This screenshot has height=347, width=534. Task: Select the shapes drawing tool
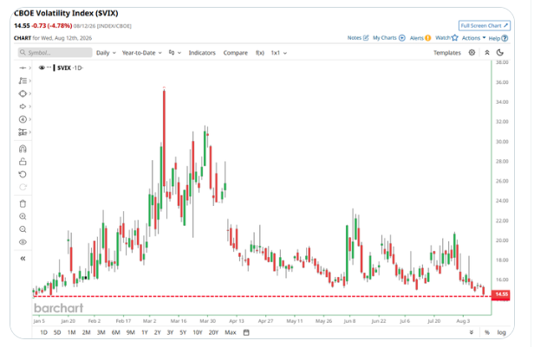point(23,93)
